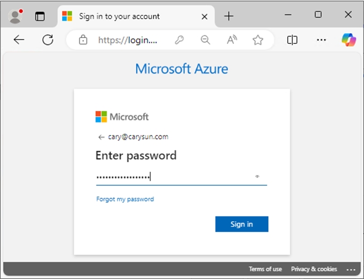The height and width of the screenshot is (279, 364).
Task: Open a new tab with plus button
Action: 229,16
